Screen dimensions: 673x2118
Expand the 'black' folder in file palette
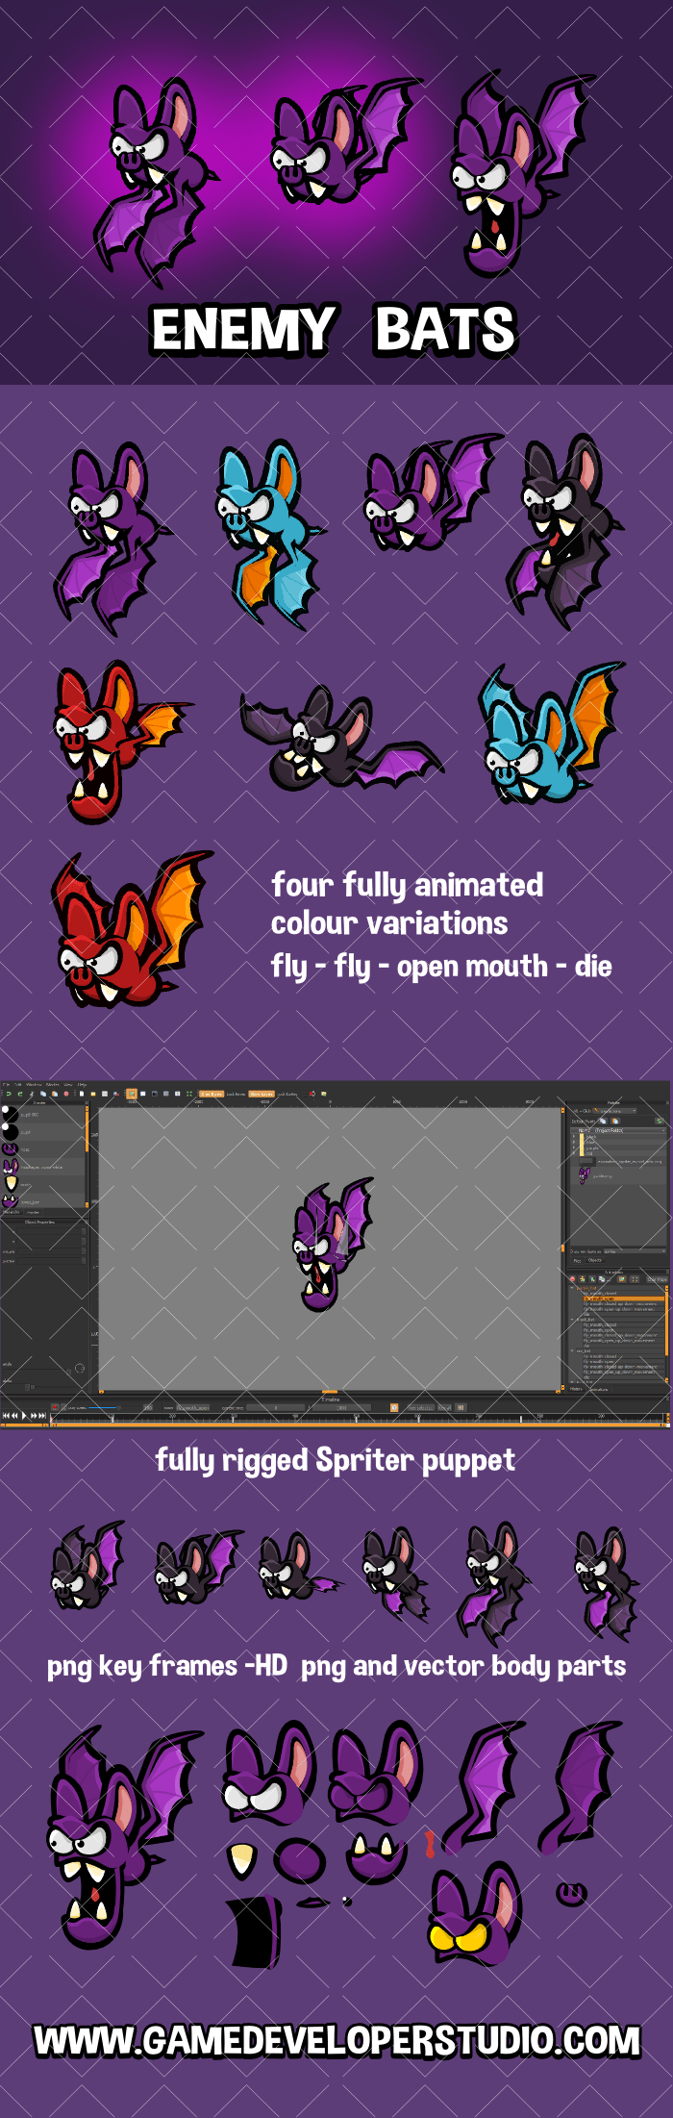[574, 1136]
